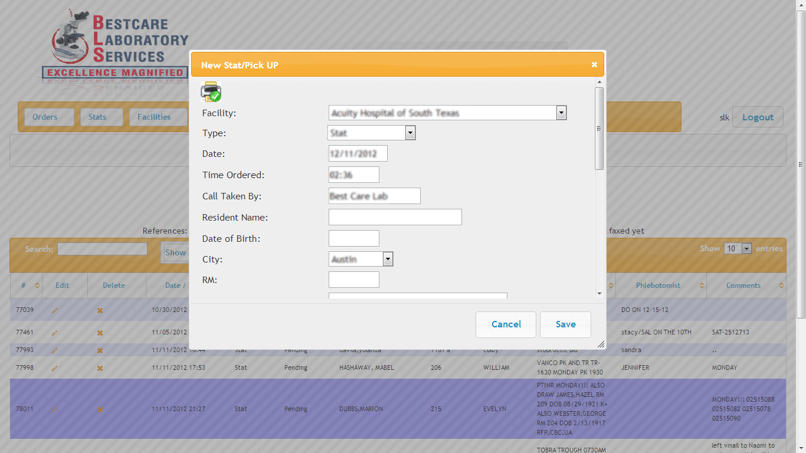The width and height of the screenshot is (806, 453).
Task: Expand the Facility dropdown
Action: (x=561, y=113)
